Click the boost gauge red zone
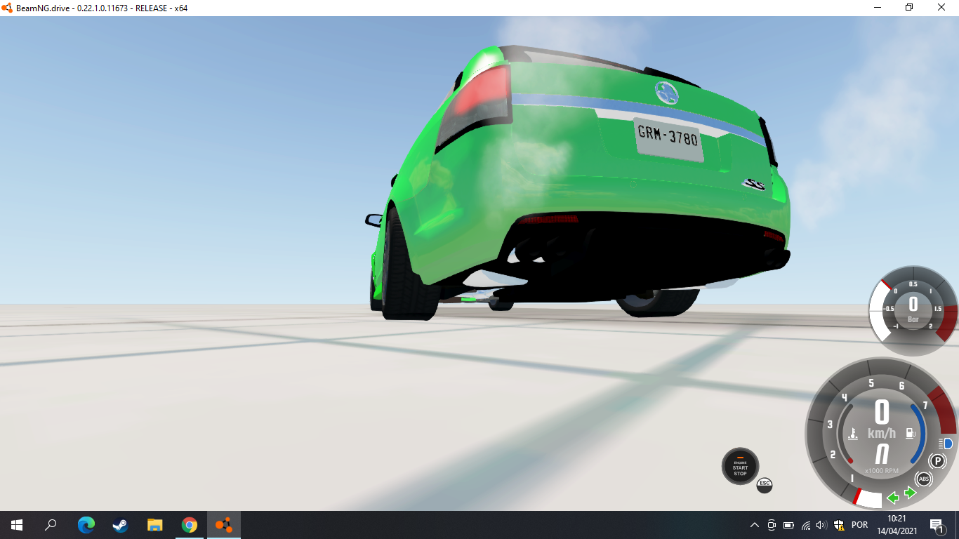 [x=947, y=323]
